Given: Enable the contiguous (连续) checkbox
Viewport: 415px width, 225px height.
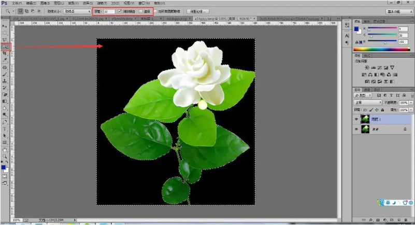Looking at the screenshot, I should pyautogui.click(x=140, y=11).
